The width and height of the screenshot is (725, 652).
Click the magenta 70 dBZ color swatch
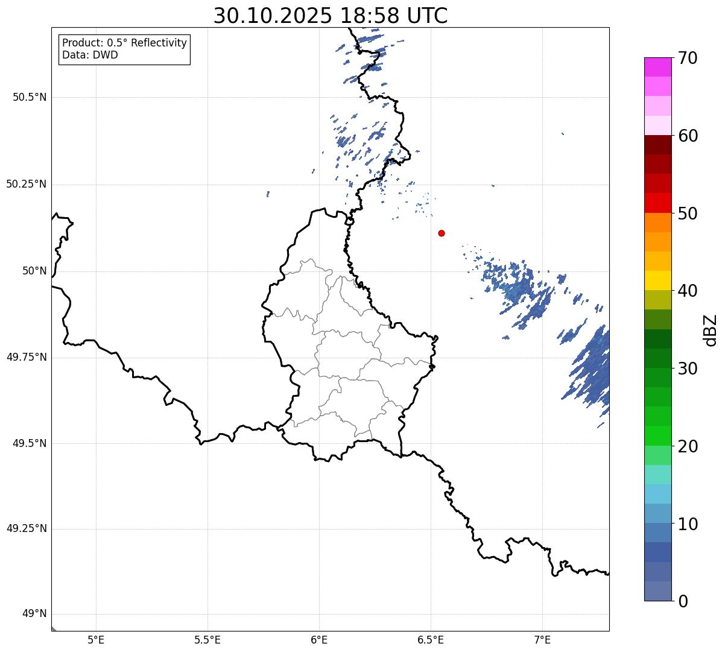click(657, 67)
